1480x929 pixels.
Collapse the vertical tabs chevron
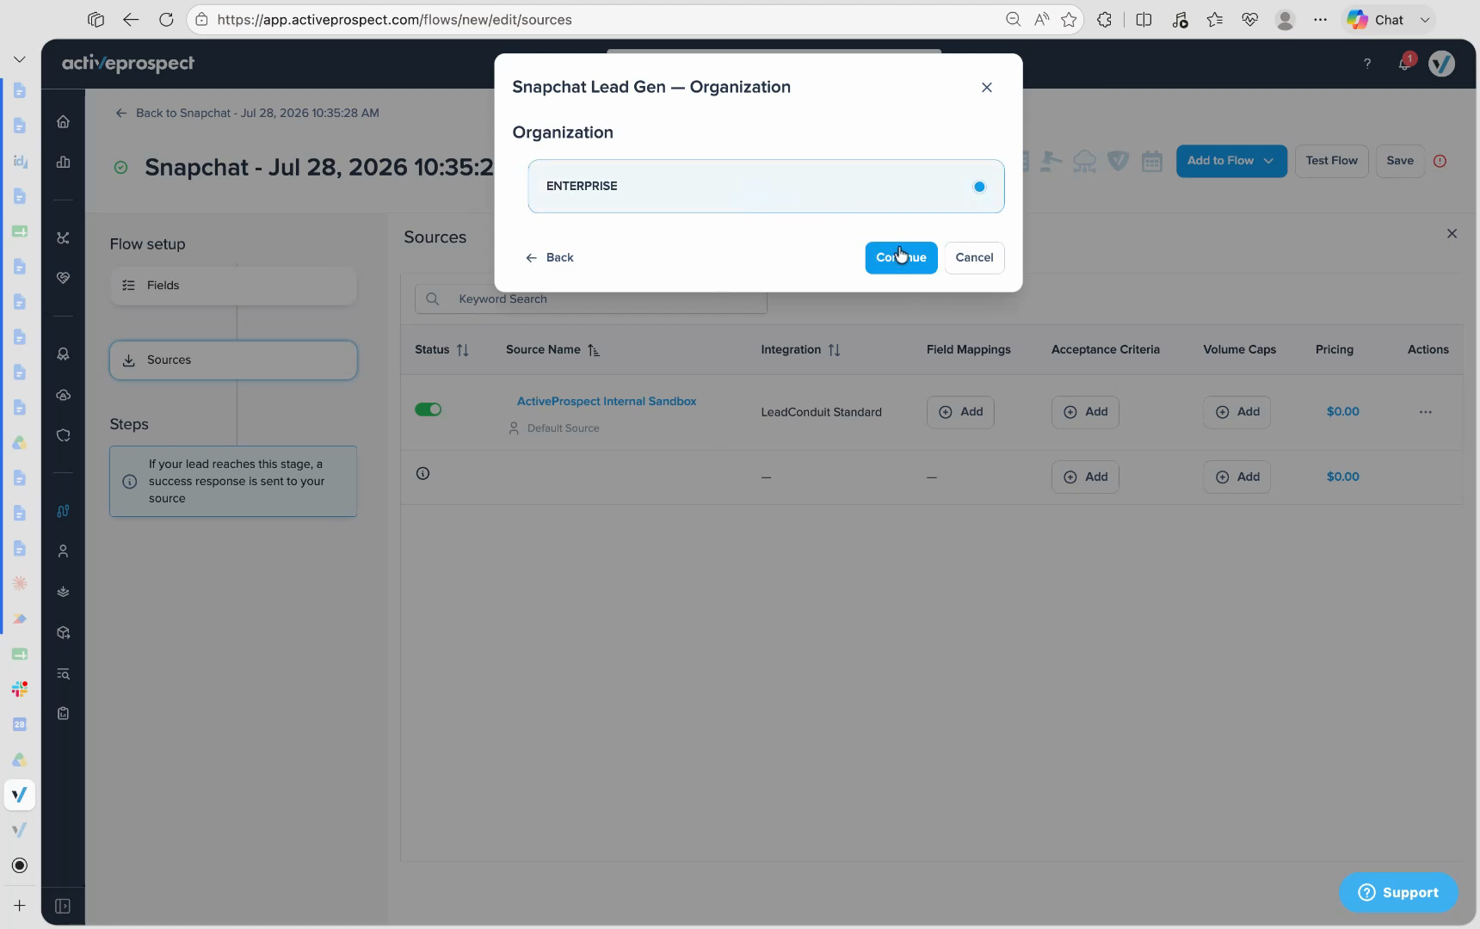20,59
